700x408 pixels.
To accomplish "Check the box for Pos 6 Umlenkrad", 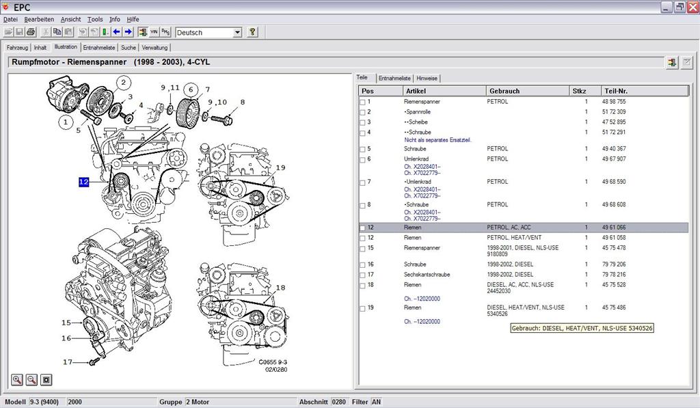I will tap(362, 160).
